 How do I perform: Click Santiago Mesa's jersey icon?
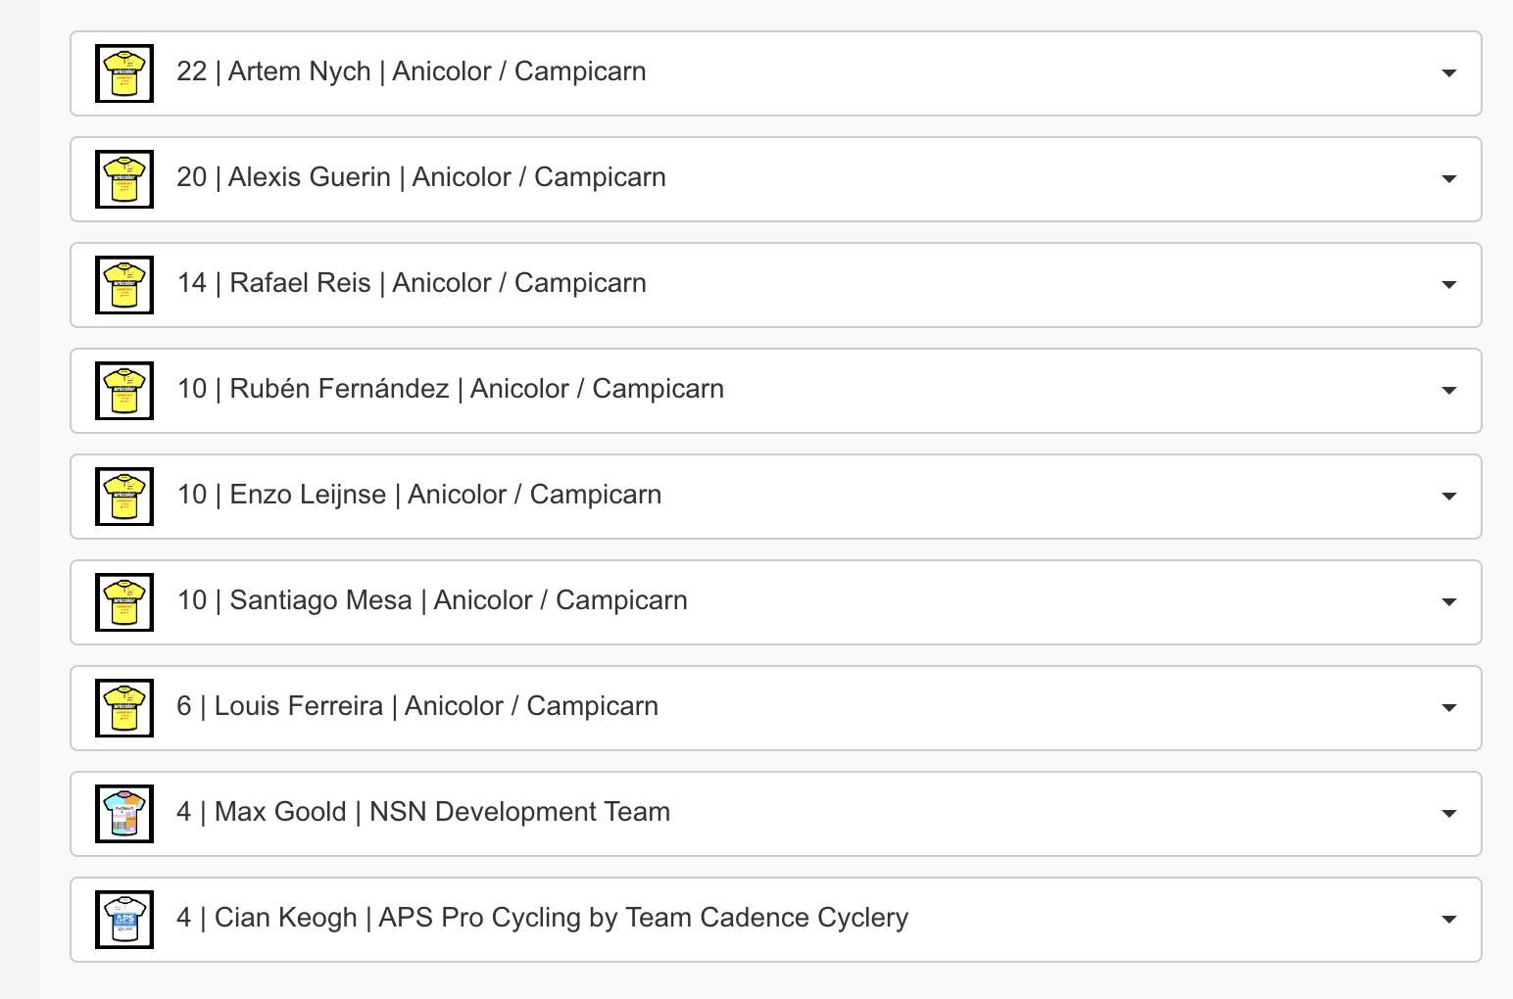point(124,602)
